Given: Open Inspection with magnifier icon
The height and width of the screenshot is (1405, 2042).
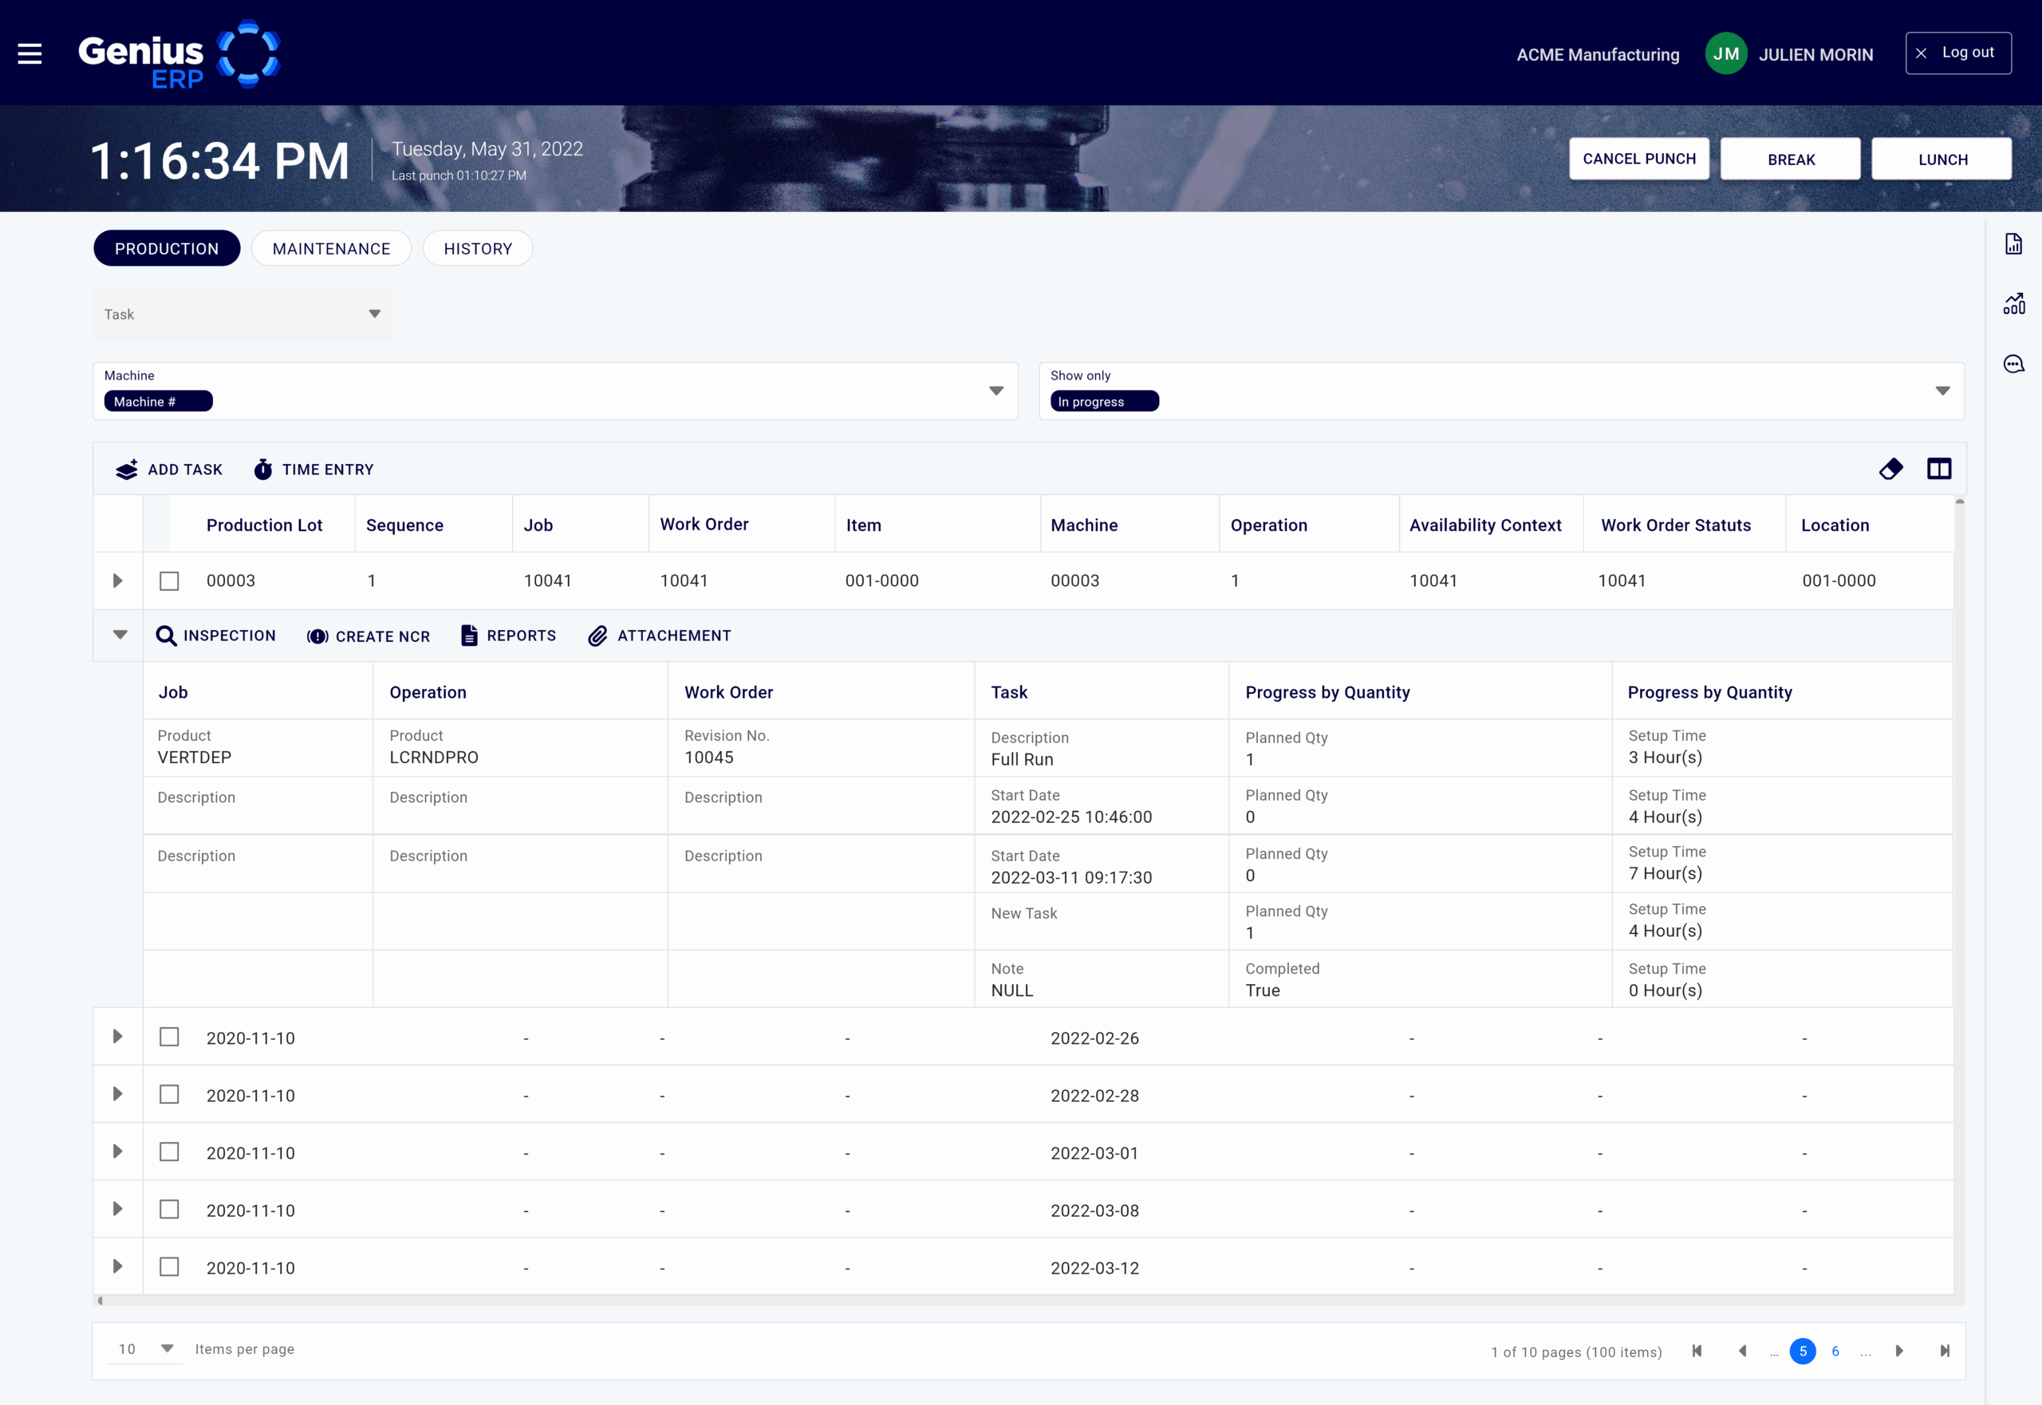Looking at the screenshot, I should pos(167,636).
